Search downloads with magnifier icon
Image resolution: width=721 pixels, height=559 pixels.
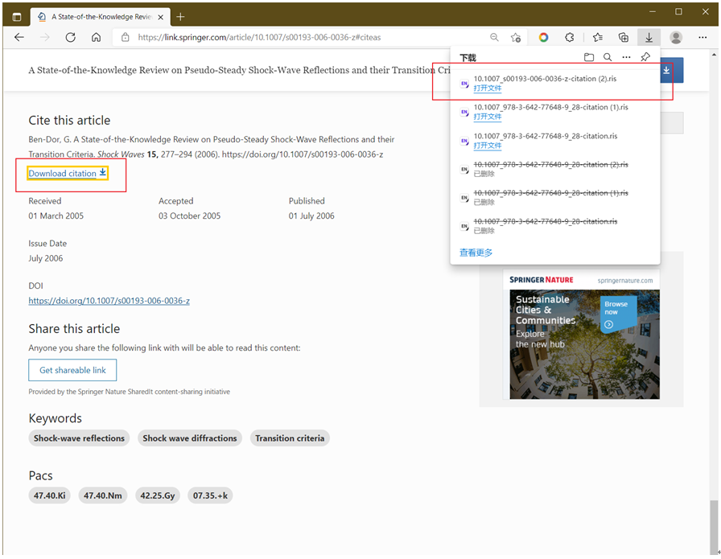point(608,57)
